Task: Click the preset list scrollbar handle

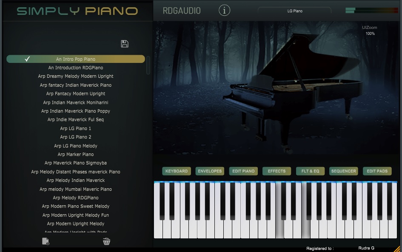Action: [148, 65]
